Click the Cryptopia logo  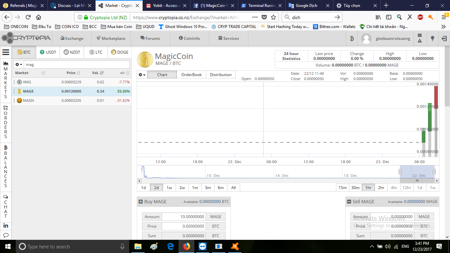(26, 38)
